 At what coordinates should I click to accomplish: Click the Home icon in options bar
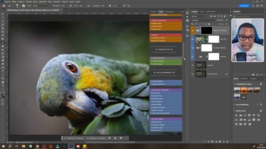pos(4,6)
